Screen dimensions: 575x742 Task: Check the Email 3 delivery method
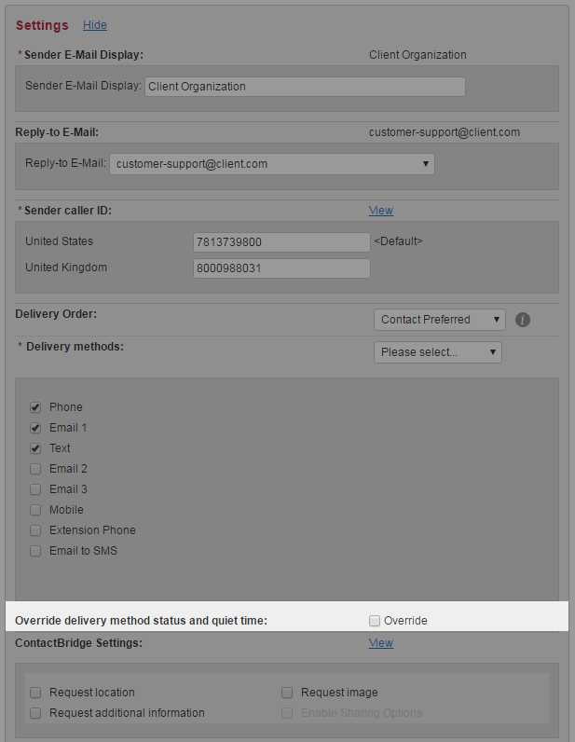click(x=35, y=489)
